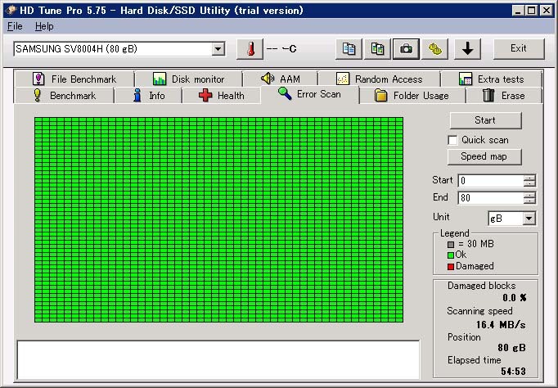Open the File menu
This screenshot has width=558, height=388.
pyautogui.click(x=15, y=26)
